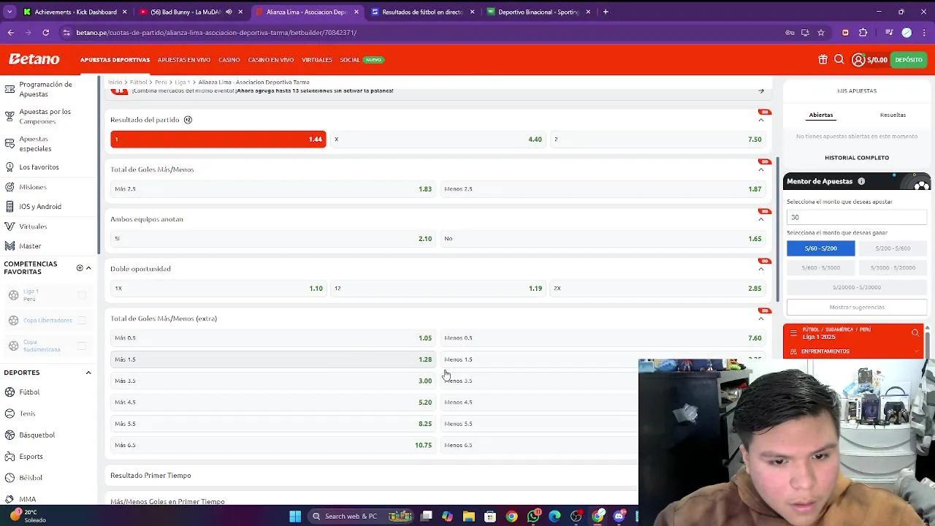Open WhatsApp from the taskbar
This screenshot has height=526, width=935.
point(534,517)
